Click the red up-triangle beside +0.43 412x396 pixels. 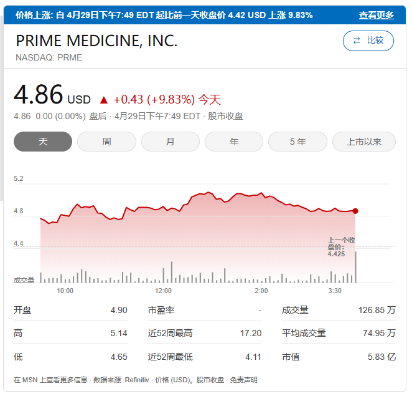103,100
